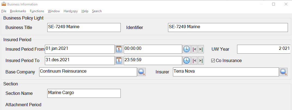This screenshot has height=110, width=292.
Task: Open the Help menu
Action: (85, 11)
